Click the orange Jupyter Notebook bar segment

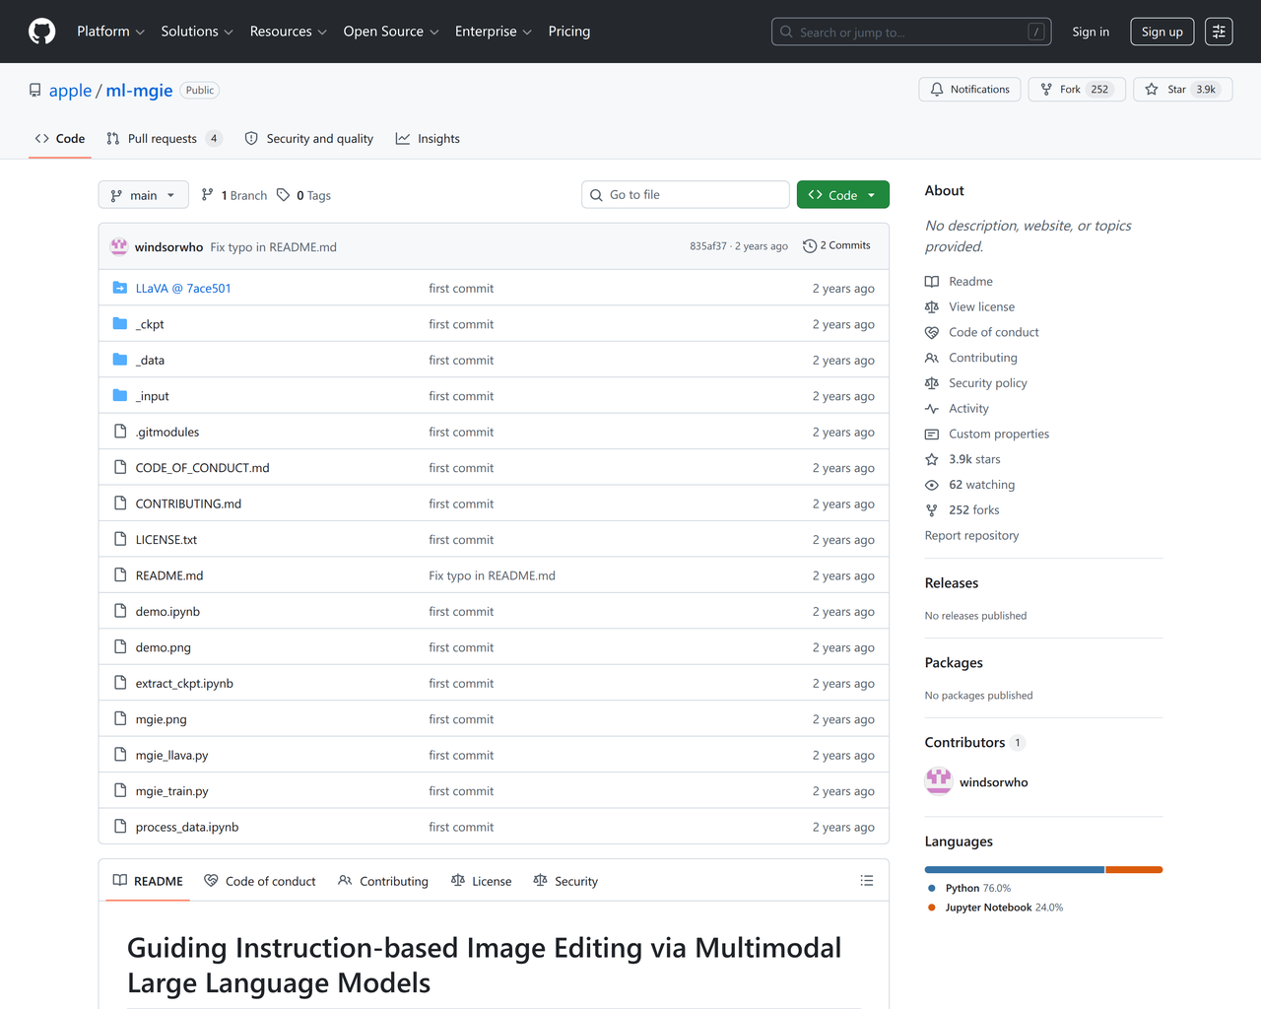click(1134, 870)
